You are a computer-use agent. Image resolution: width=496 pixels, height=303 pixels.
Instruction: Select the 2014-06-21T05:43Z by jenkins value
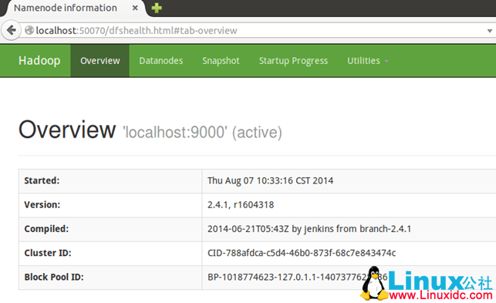pyautogui.click(x=309, y=229)
